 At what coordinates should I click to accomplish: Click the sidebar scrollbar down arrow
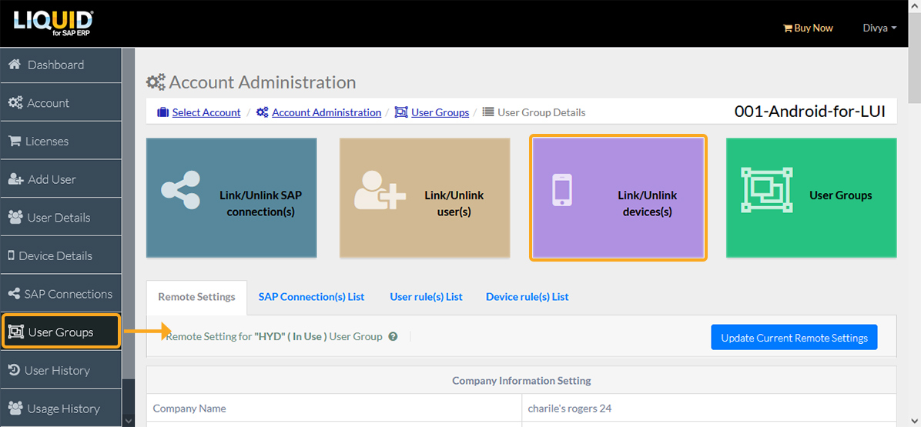tap(129, 420)
